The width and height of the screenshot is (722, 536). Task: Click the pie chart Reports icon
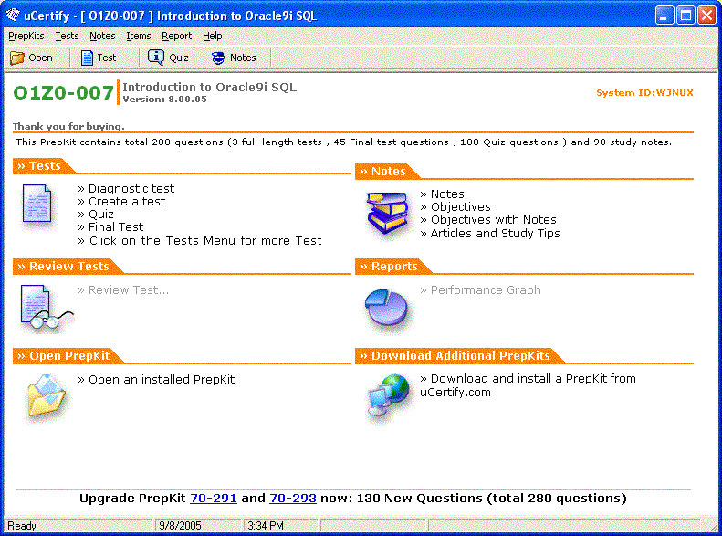coord(386,308)
